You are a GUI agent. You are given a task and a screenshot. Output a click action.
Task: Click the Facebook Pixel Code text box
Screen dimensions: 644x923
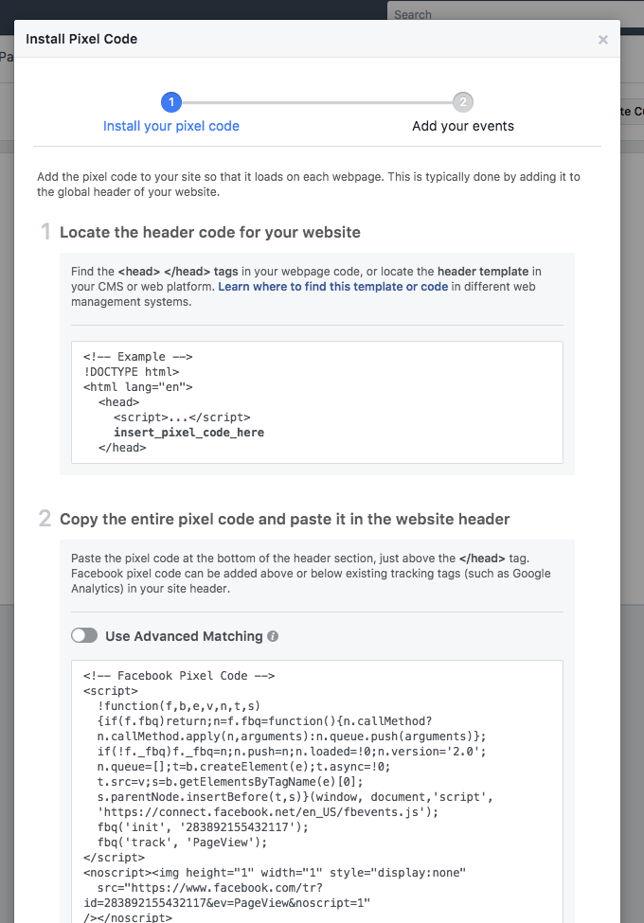(317, 791)
